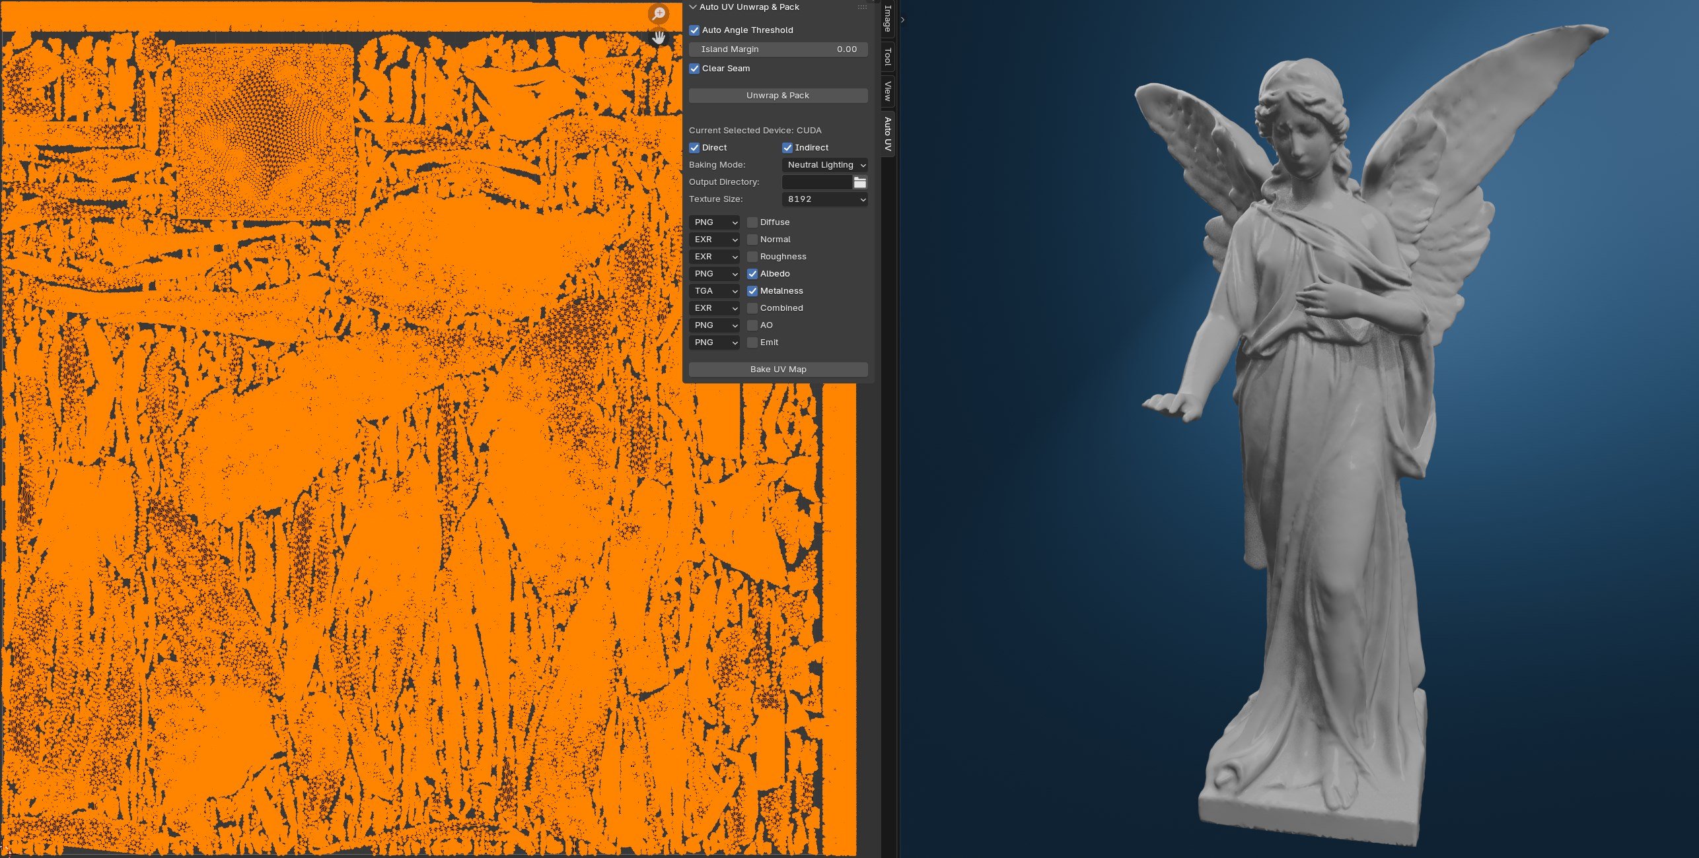Viewport: 1699px width, 858px height.
Task: Click the zoom magnifier gizmo icon
Action: coord(659,13)
